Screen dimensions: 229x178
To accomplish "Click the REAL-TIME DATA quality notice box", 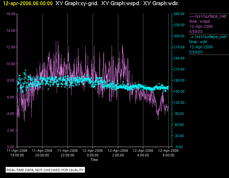I will point(45,170).
